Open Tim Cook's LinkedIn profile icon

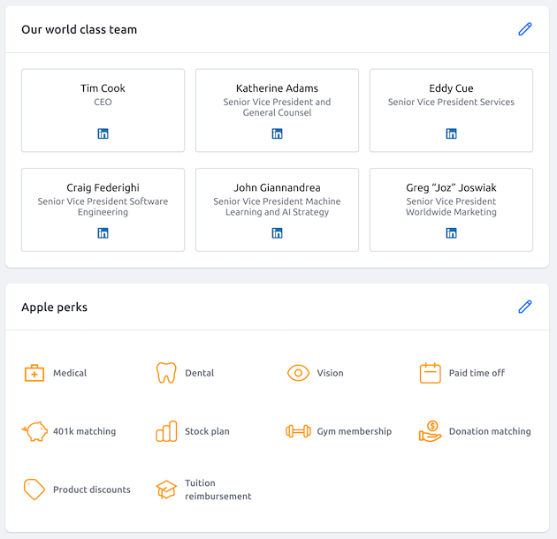pyautogui.click(x=103, y=133)
